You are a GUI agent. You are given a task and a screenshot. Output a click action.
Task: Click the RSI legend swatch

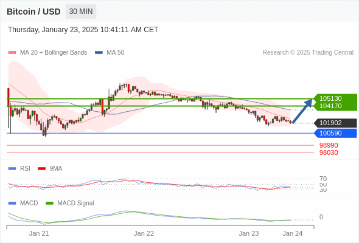pyautogui.click(x=12, y=169)
